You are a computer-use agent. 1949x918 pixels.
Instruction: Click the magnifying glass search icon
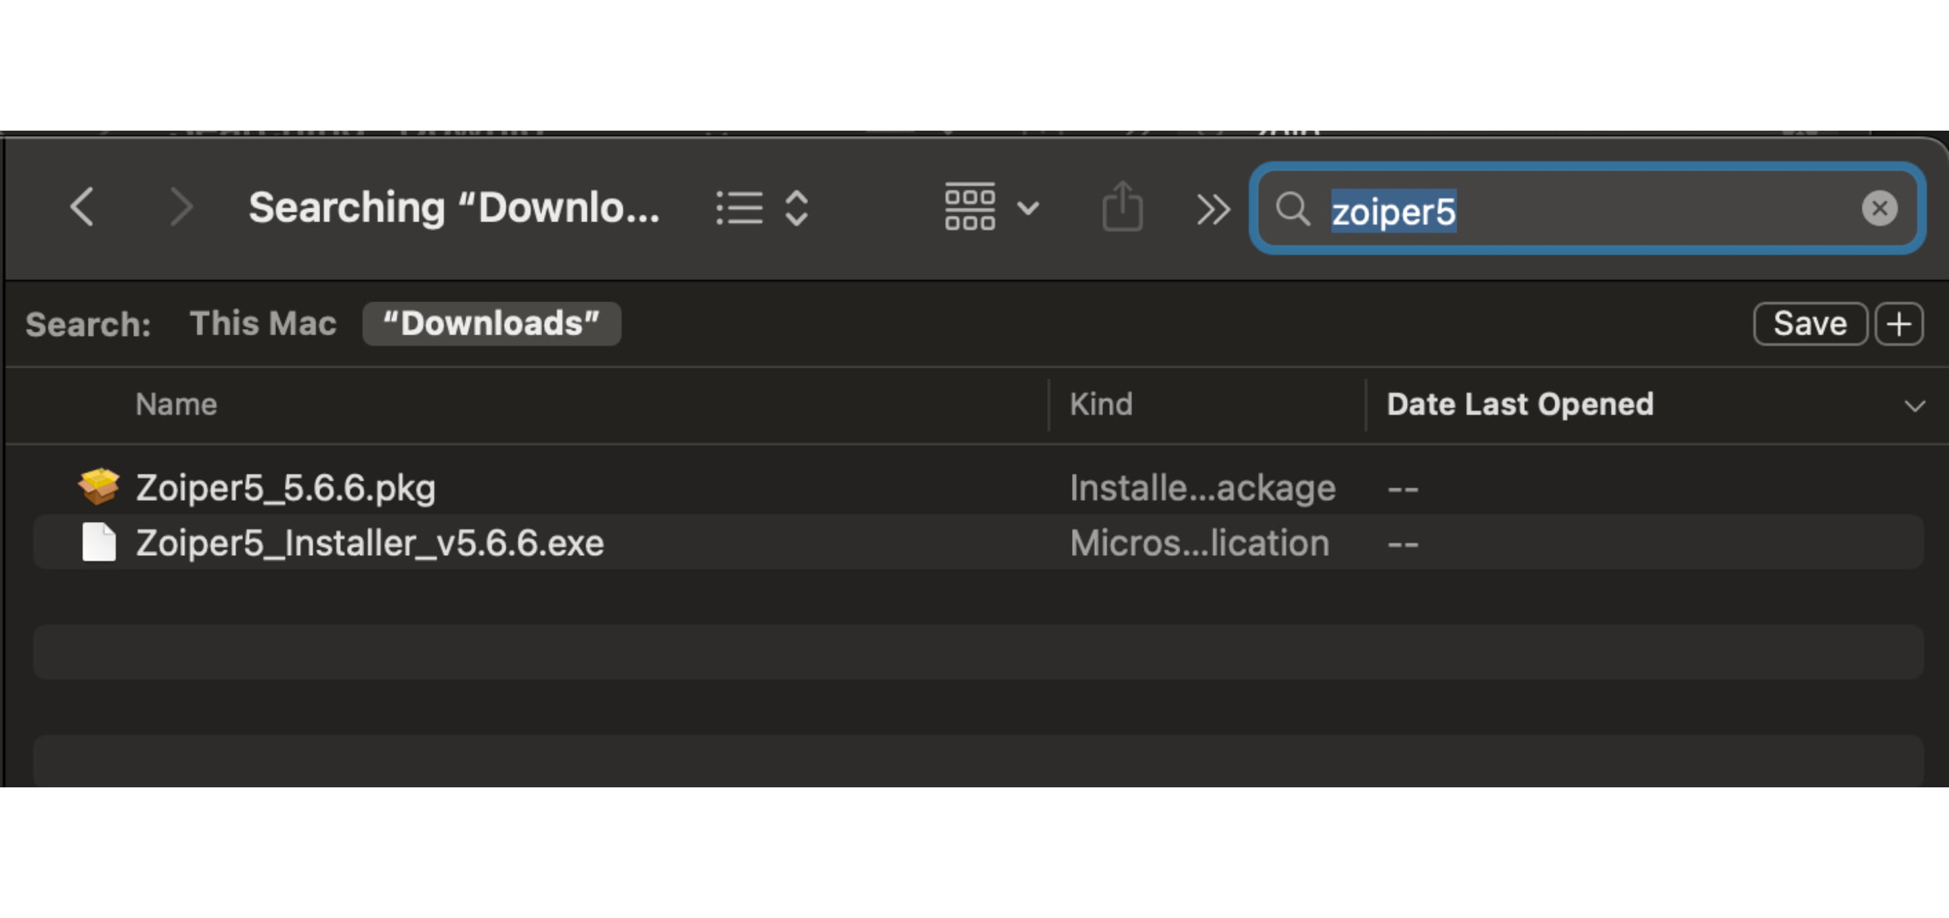point(1291,208)
